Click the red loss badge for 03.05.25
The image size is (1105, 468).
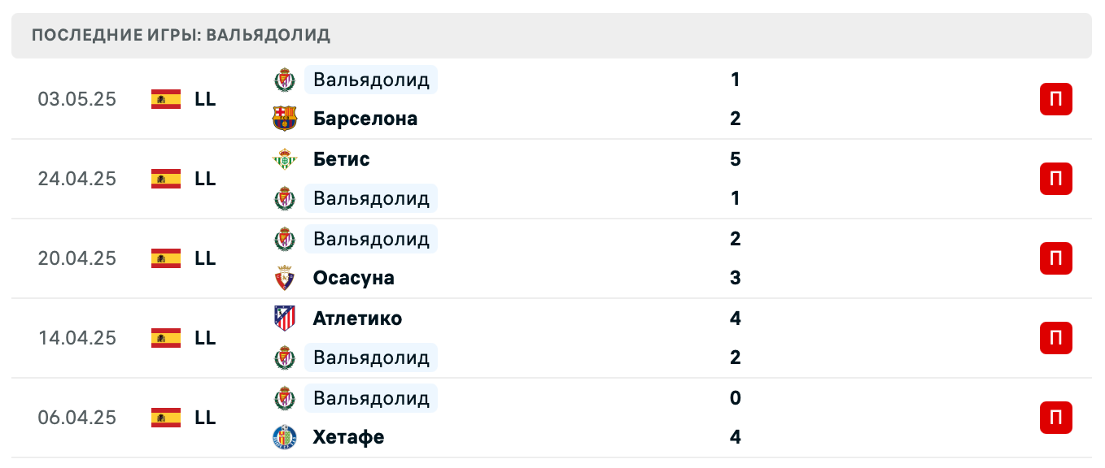(x=1055, y=99)
